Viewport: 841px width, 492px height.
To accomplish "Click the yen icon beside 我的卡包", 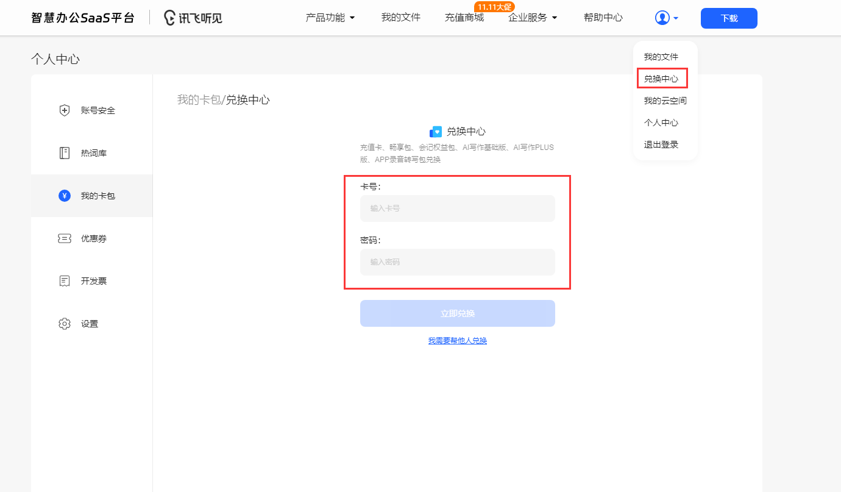I will tap(65, 196).
